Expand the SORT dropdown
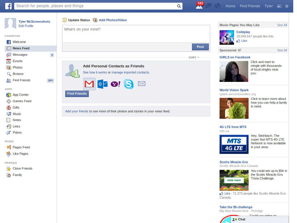The height and width of the screenshot is (223, 297). pyautogui.click(x=194, y=57)
